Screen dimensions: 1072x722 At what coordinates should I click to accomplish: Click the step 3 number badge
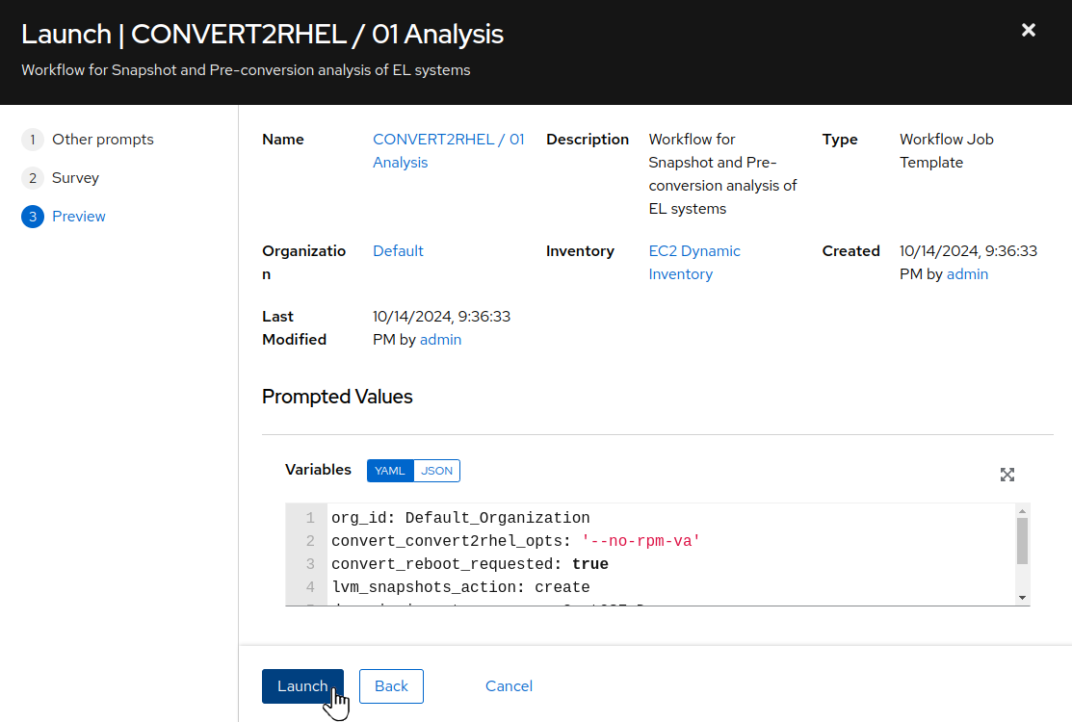coord(32,217)
